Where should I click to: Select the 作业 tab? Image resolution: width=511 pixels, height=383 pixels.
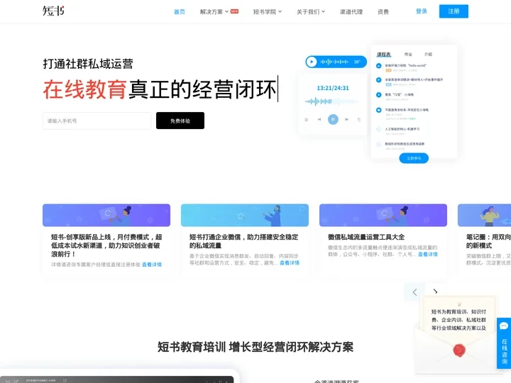[x=408, y=55]
